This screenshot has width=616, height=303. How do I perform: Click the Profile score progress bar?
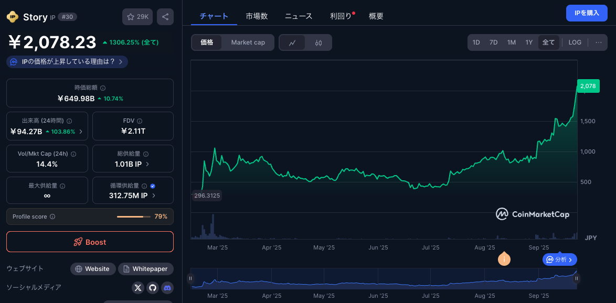(134, 217)
